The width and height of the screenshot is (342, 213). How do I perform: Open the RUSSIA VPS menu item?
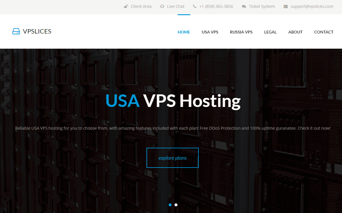coord(241,32)
